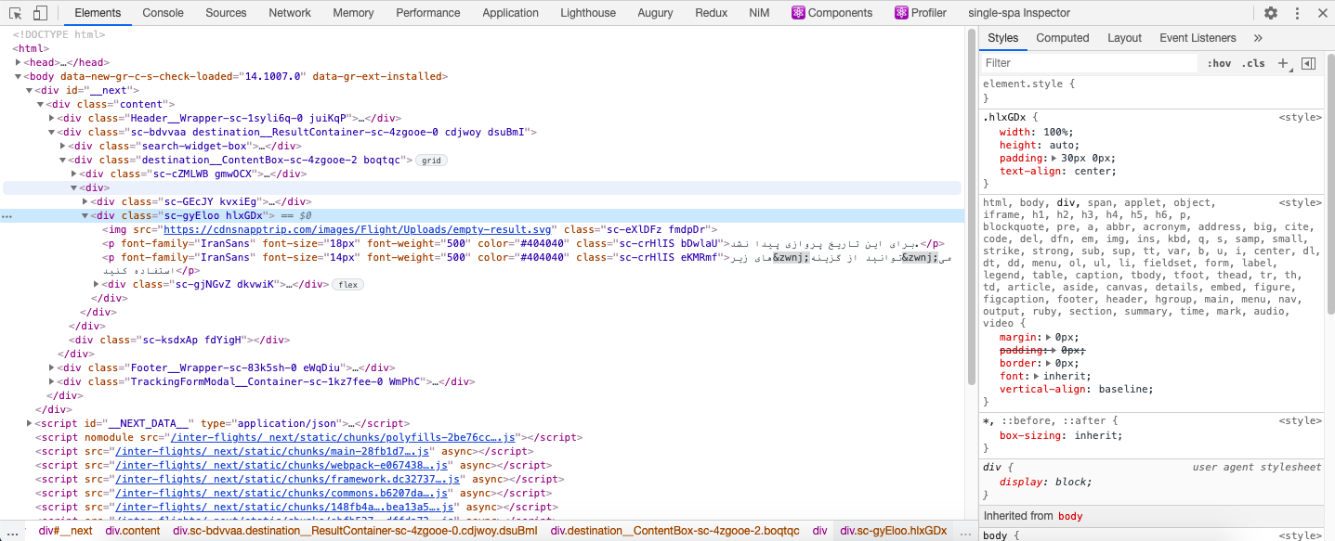Switch to the Event Listeners tab
The width and height of the screenshot is (1335, 541).
1198,38
